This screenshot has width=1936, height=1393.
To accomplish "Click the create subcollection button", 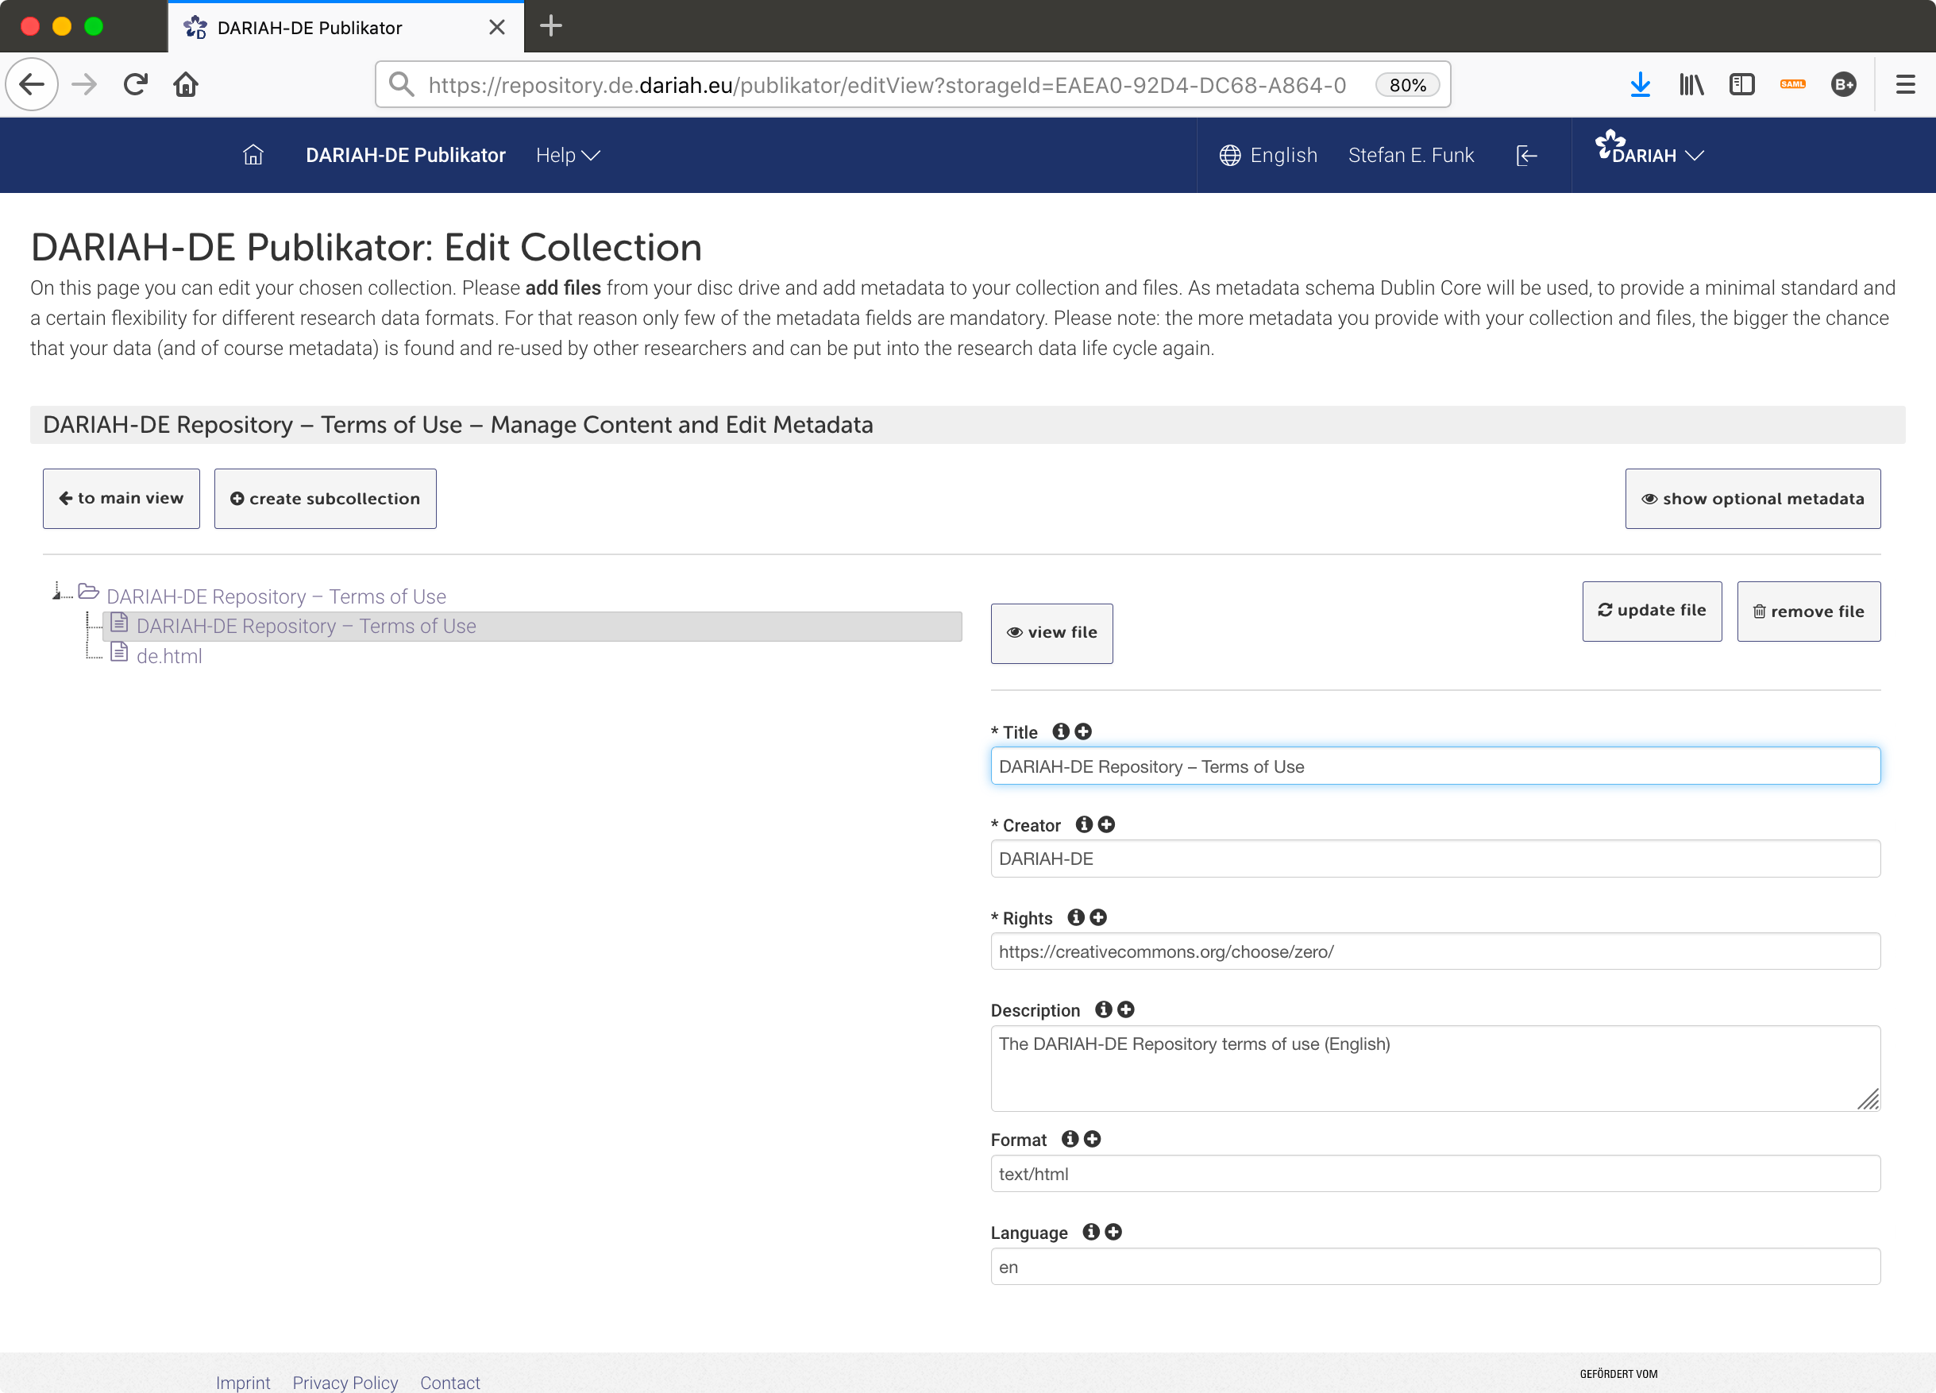I will pos(324,499).
